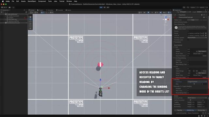Open the Y Axis Max Speed dropdown
The width and height of the screenshot is (209, 117).
click(x=202, y=51)
